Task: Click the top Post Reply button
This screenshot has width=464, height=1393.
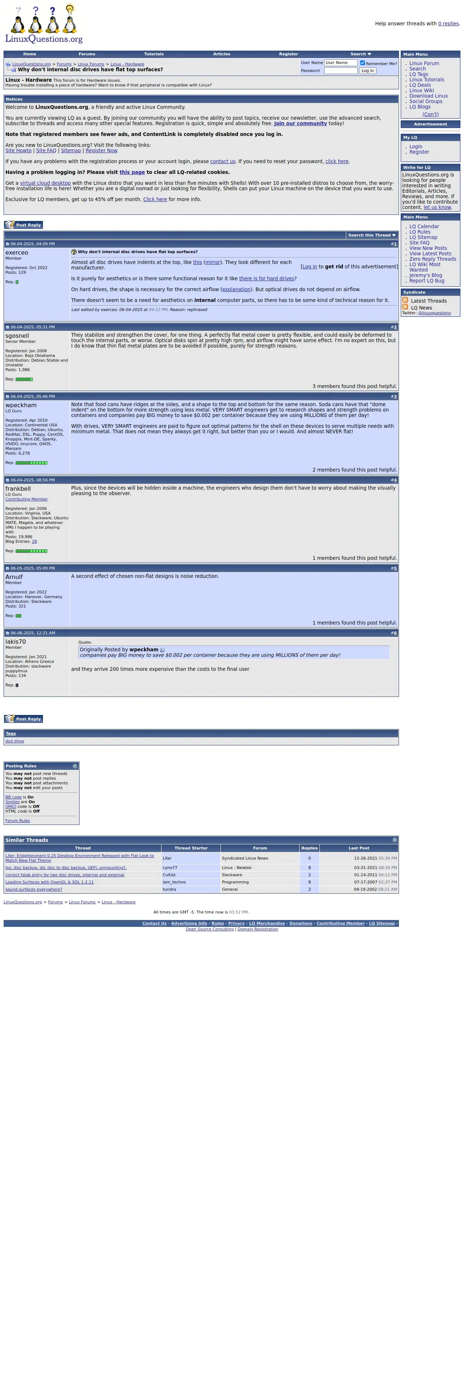Action: click(24, 225)
